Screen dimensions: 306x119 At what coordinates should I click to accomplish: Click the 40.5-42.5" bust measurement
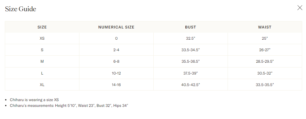click(190, 85)
